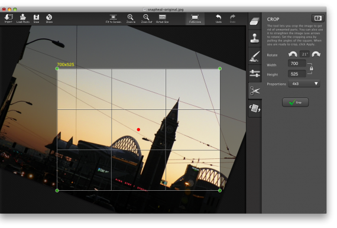Select the Rotate image tool in the sidebar
This screenshot has height=228, width=337.
point(255,108)
